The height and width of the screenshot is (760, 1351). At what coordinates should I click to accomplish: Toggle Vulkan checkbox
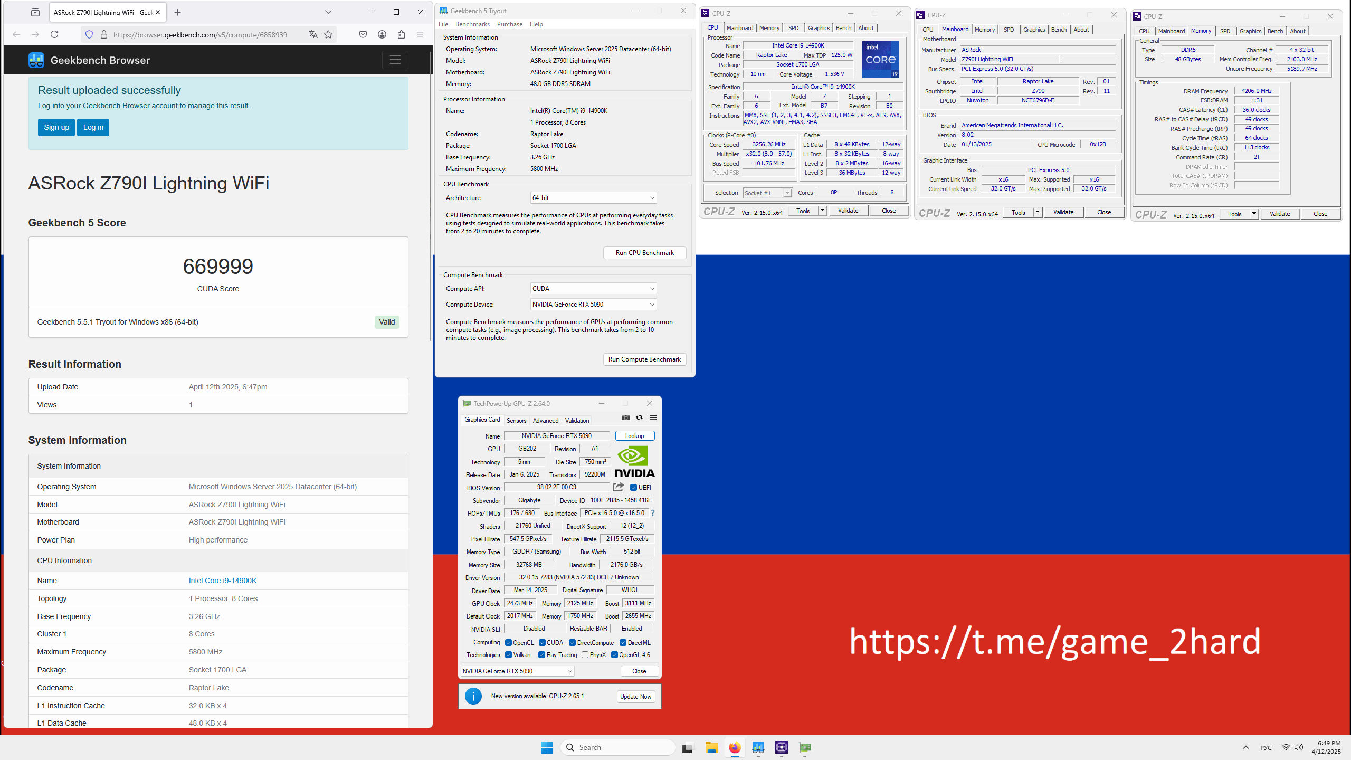click(x=508, y=655)
